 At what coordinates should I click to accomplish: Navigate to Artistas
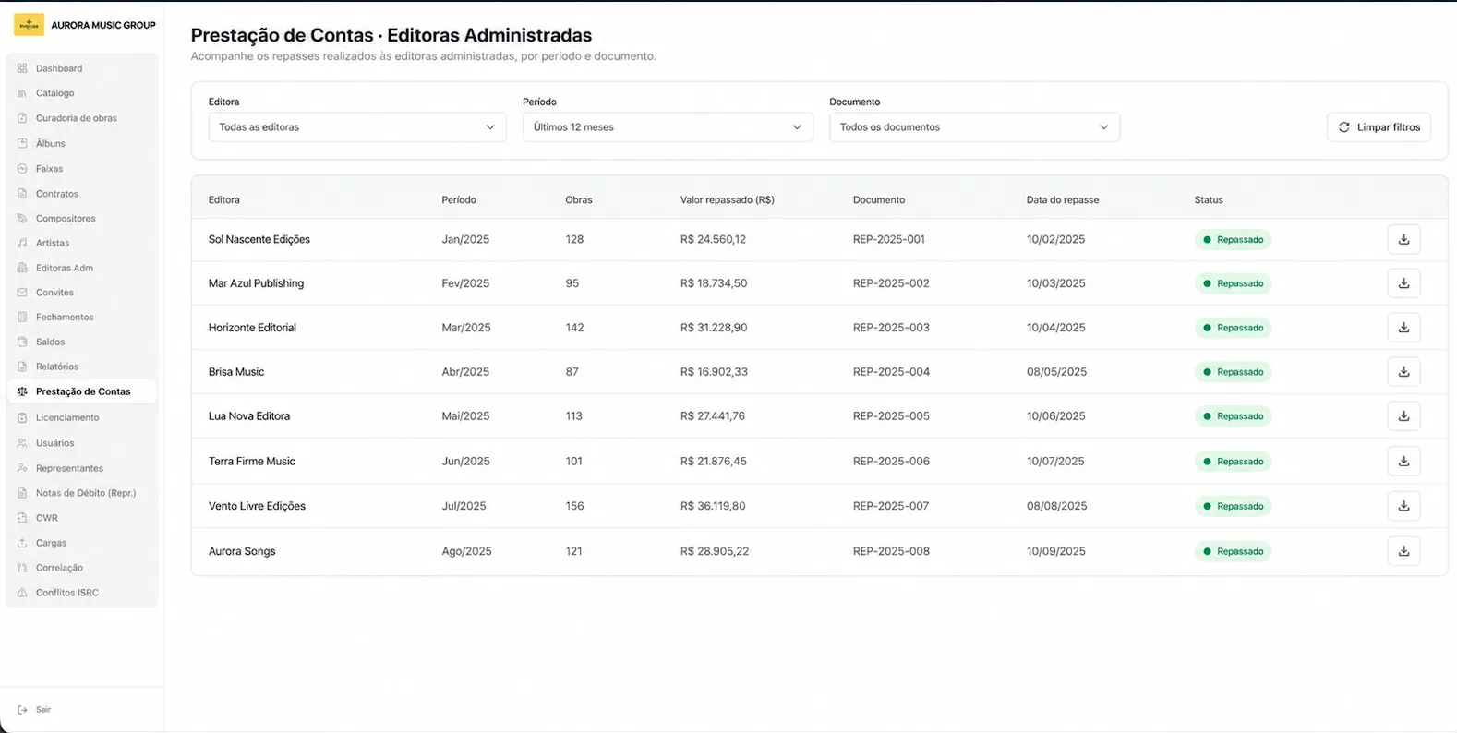pos(81,243)
